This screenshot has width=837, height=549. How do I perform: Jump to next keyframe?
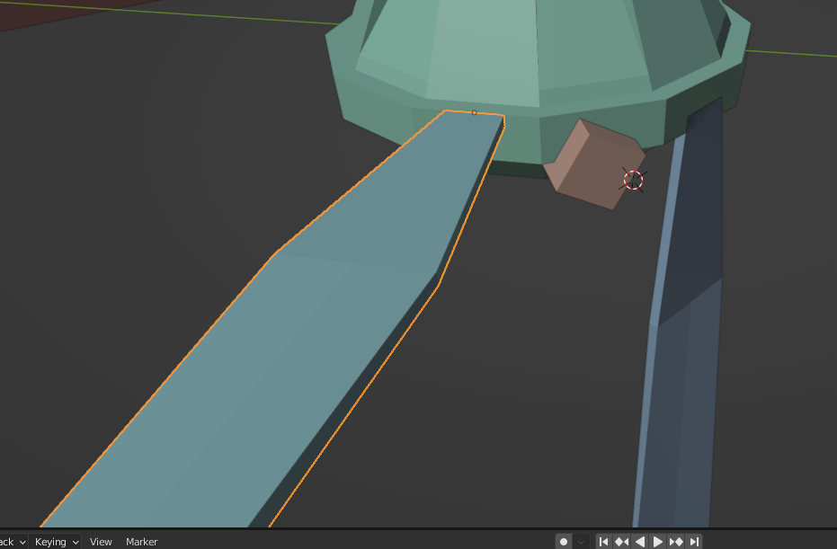(676, 542)
